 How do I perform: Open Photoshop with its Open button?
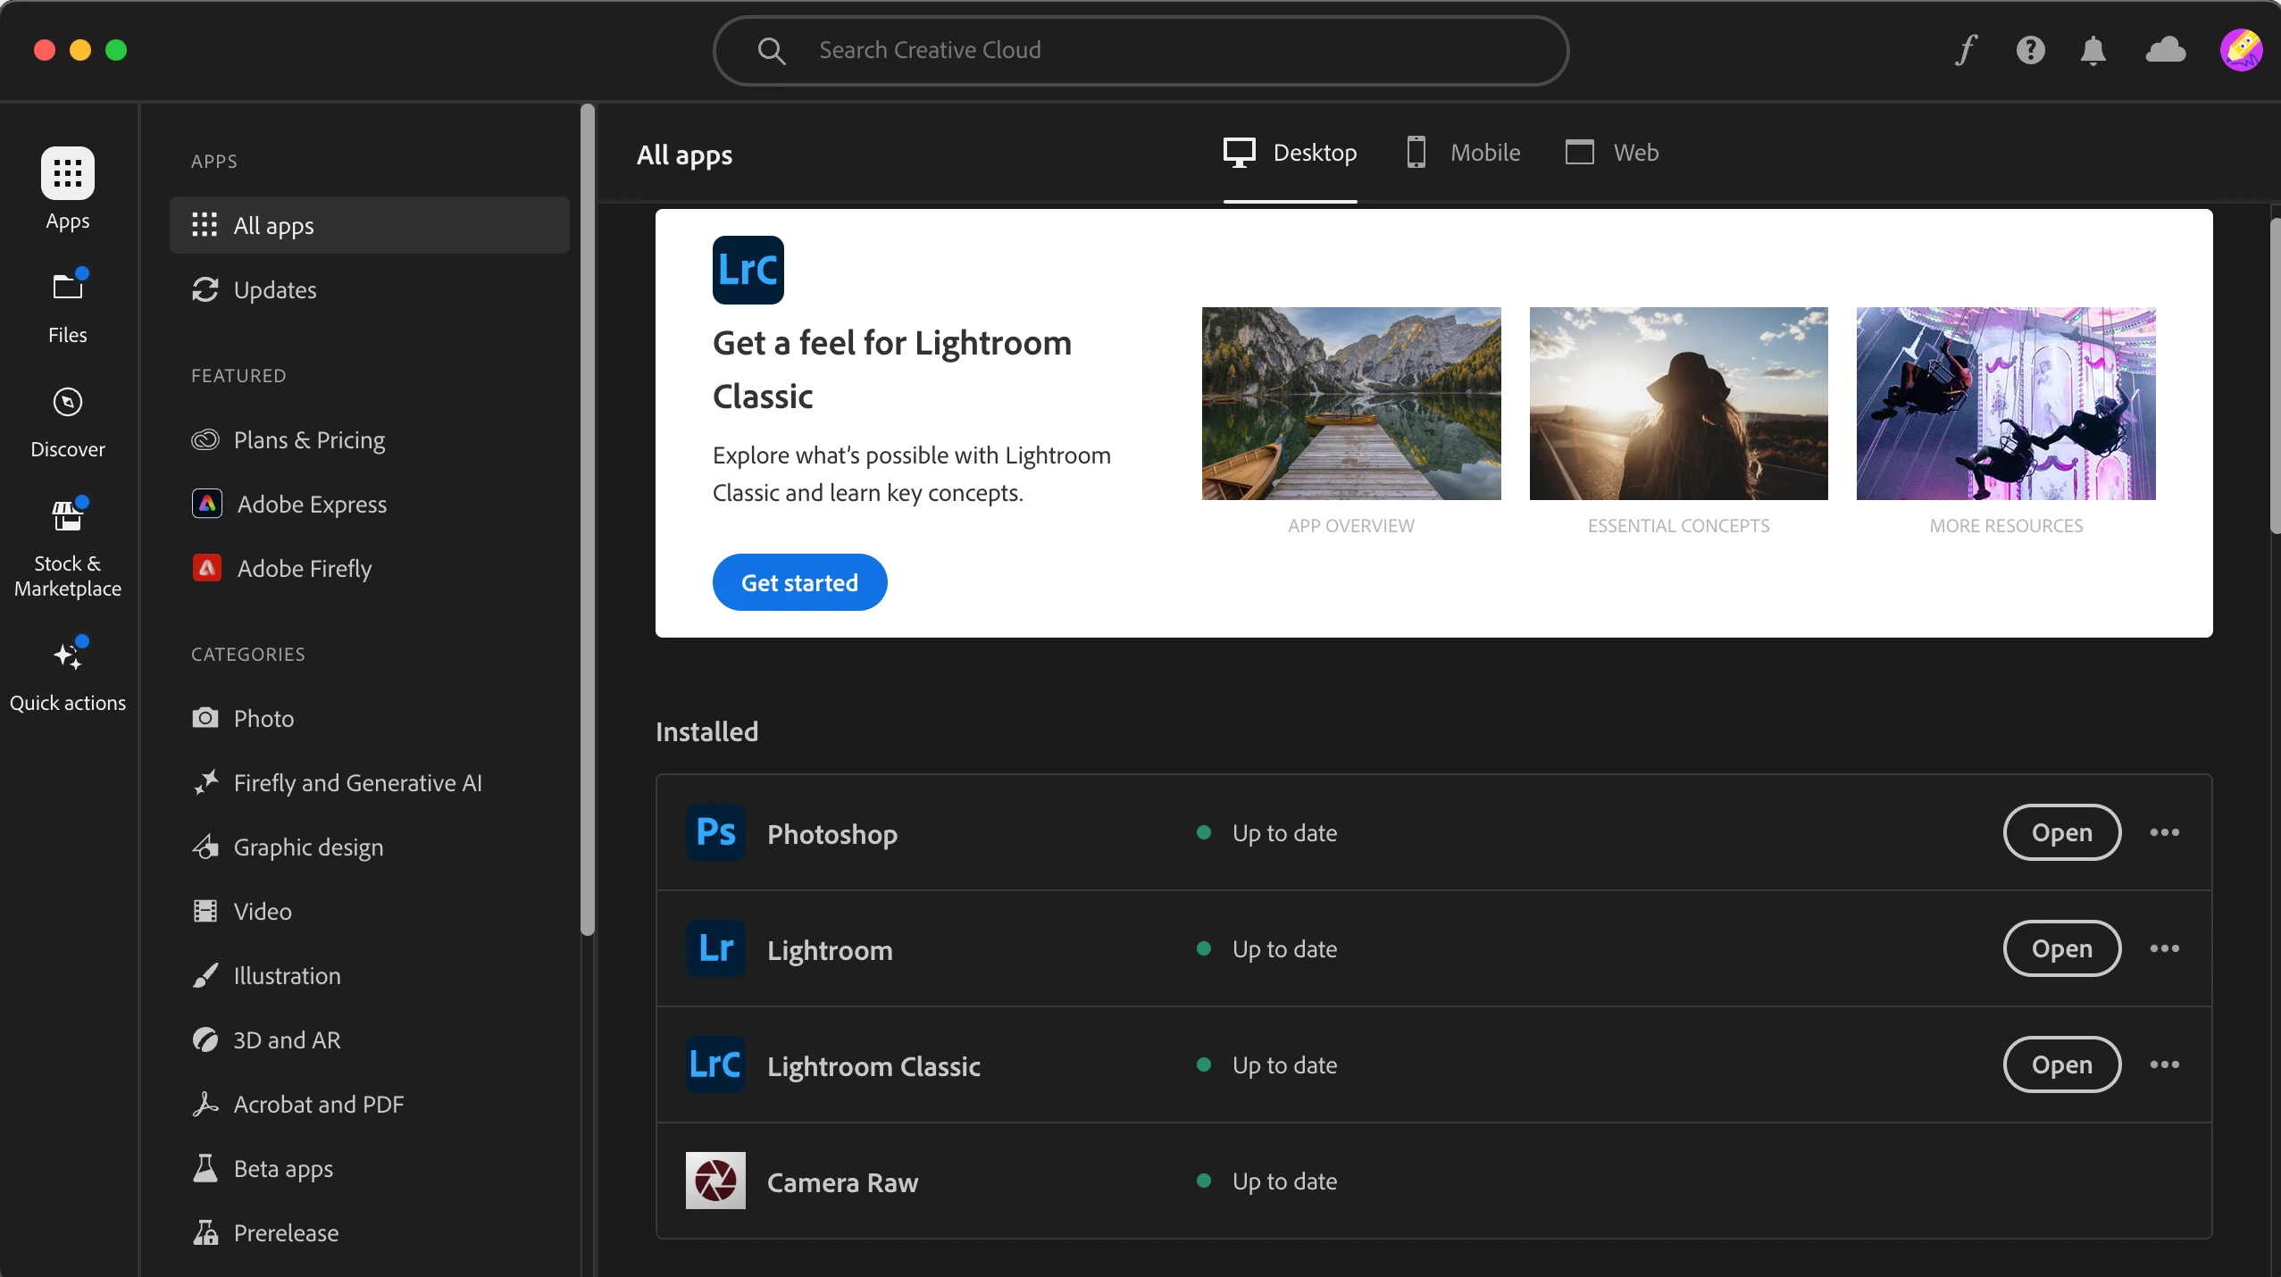click(x=2061, y=832)
